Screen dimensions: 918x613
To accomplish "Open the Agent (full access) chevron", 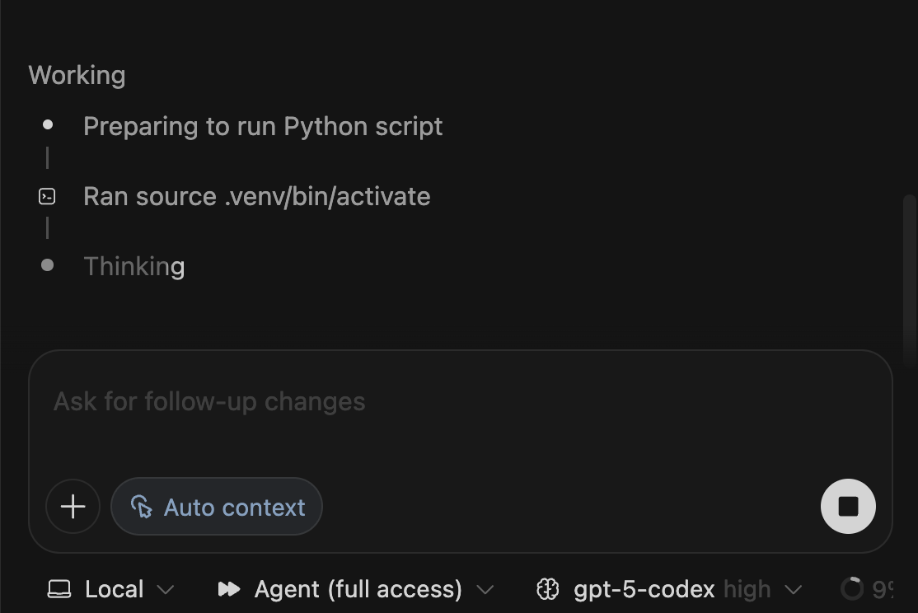I will tap(485, 590).
